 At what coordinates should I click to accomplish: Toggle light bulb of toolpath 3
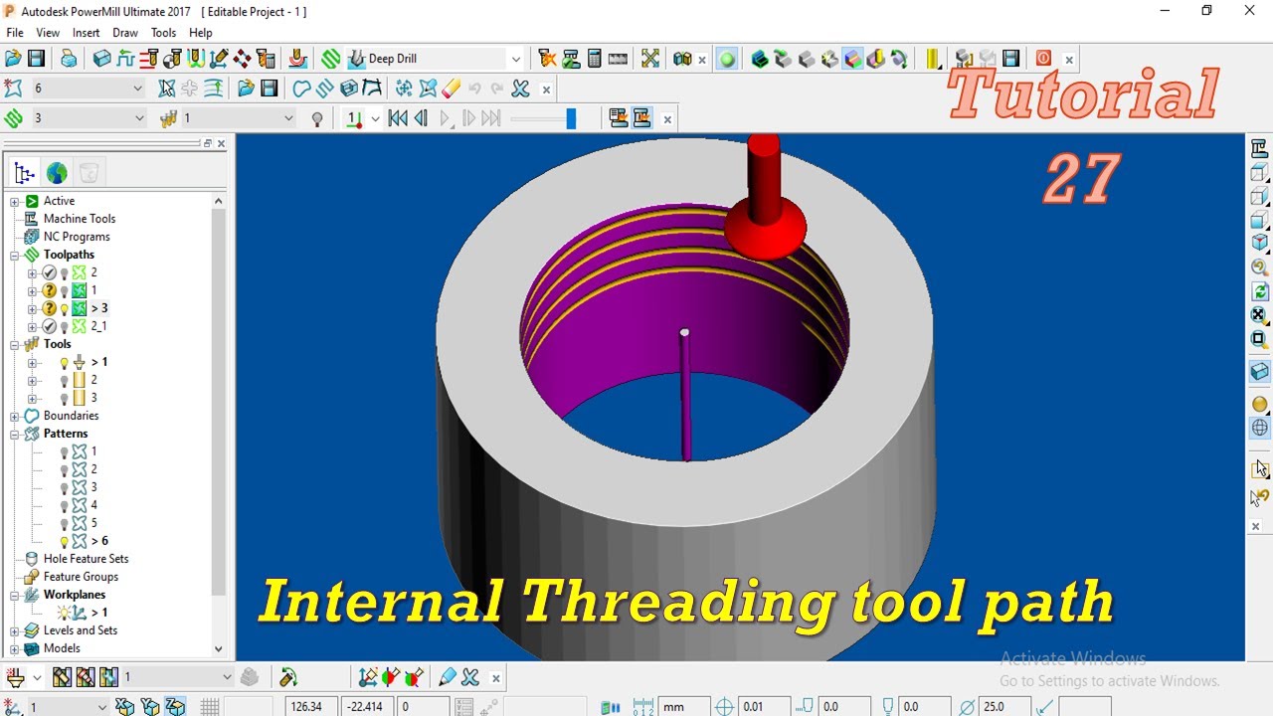click(65, 308)
